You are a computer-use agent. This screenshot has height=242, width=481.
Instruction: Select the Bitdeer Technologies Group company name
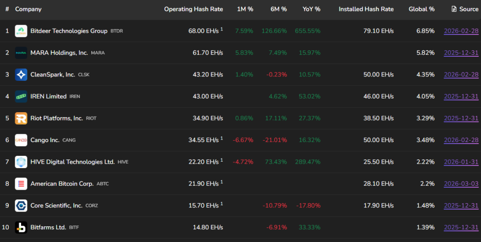click(69, 31)
